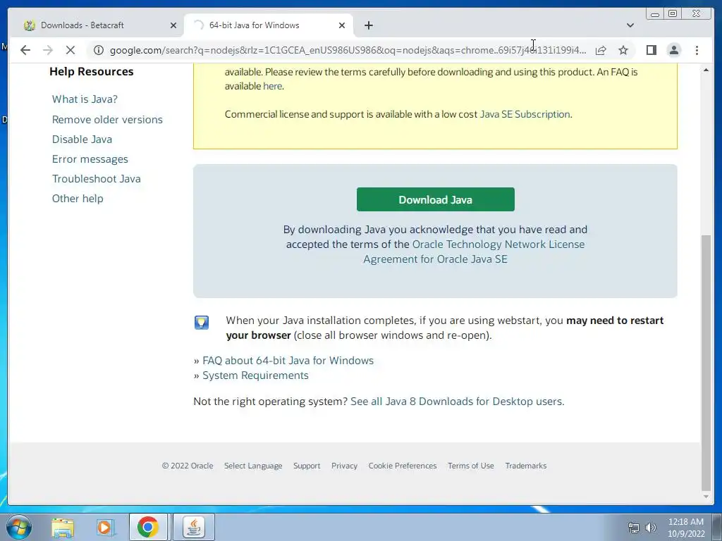Click the Help Resources heading
Screen dimensions: 722x541
coord(91,71)
